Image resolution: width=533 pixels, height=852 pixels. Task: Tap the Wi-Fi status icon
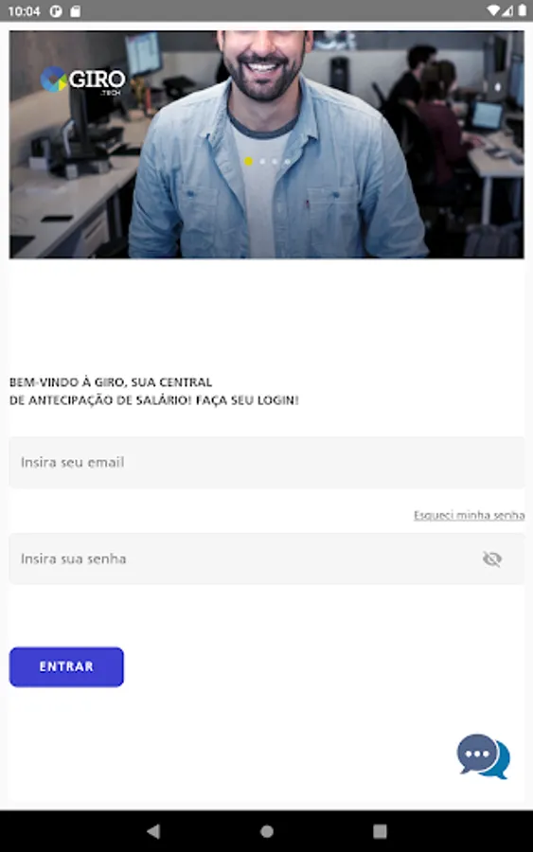coord(493,10)
